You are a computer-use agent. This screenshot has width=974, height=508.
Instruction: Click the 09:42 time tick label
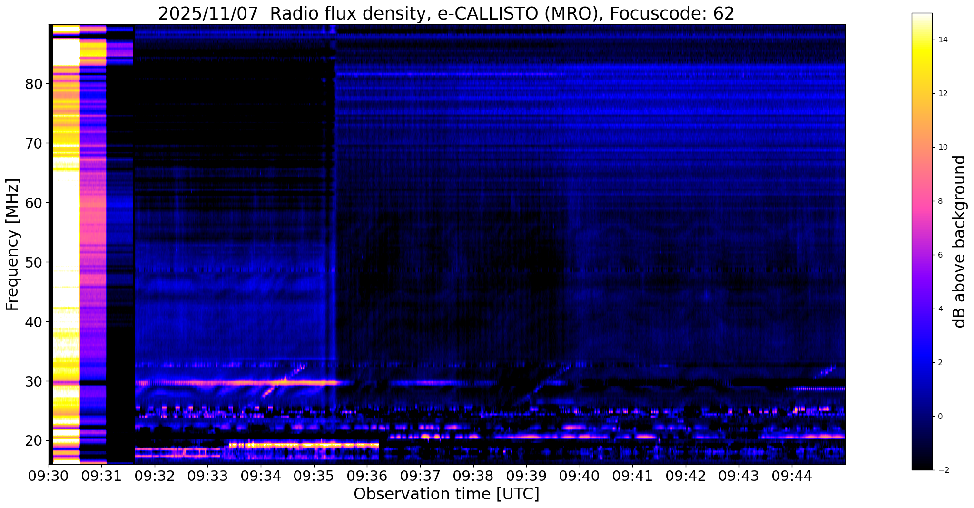coord(686,476)
